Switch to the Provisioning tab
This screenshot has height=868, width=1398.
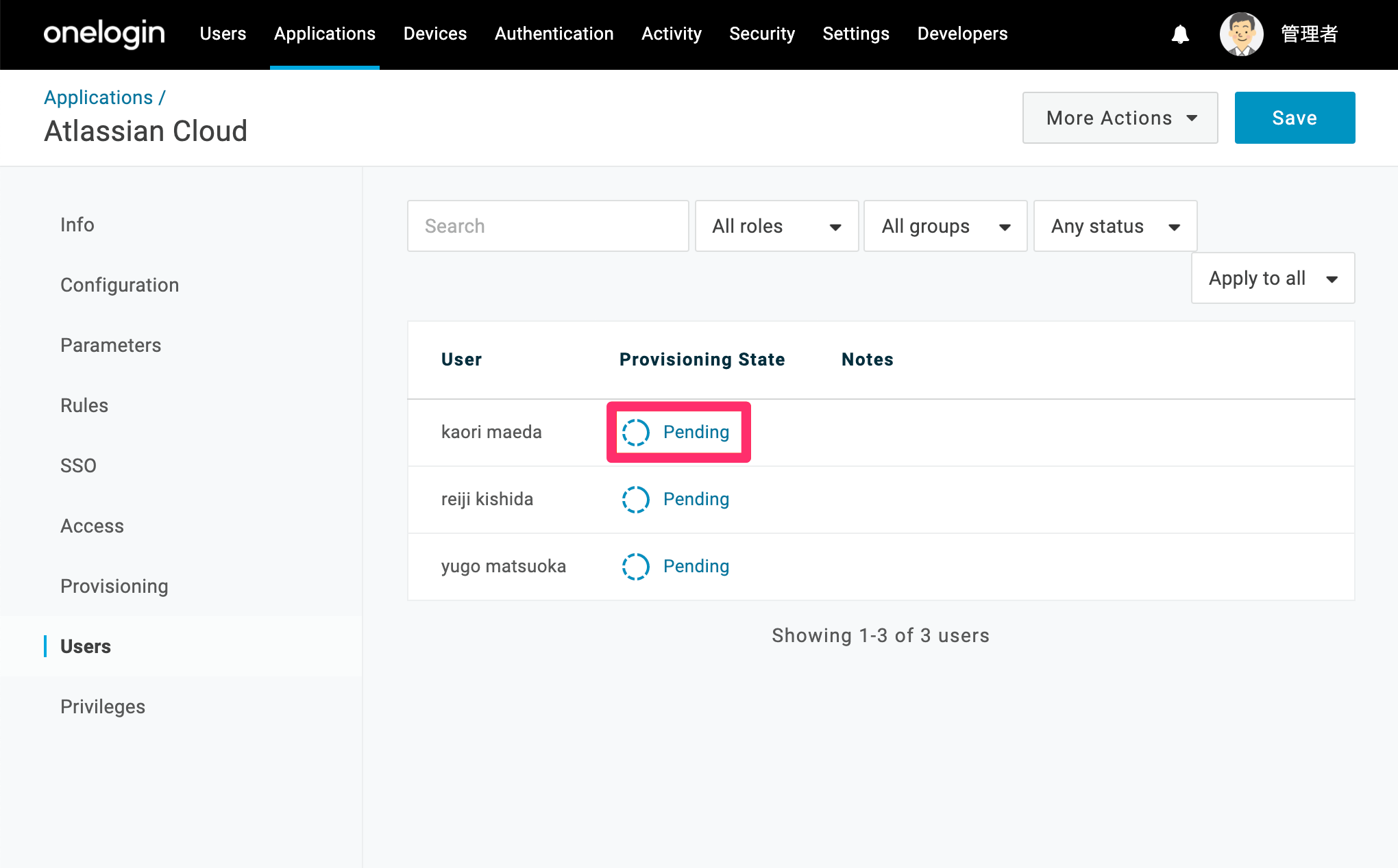coord(114,586)
